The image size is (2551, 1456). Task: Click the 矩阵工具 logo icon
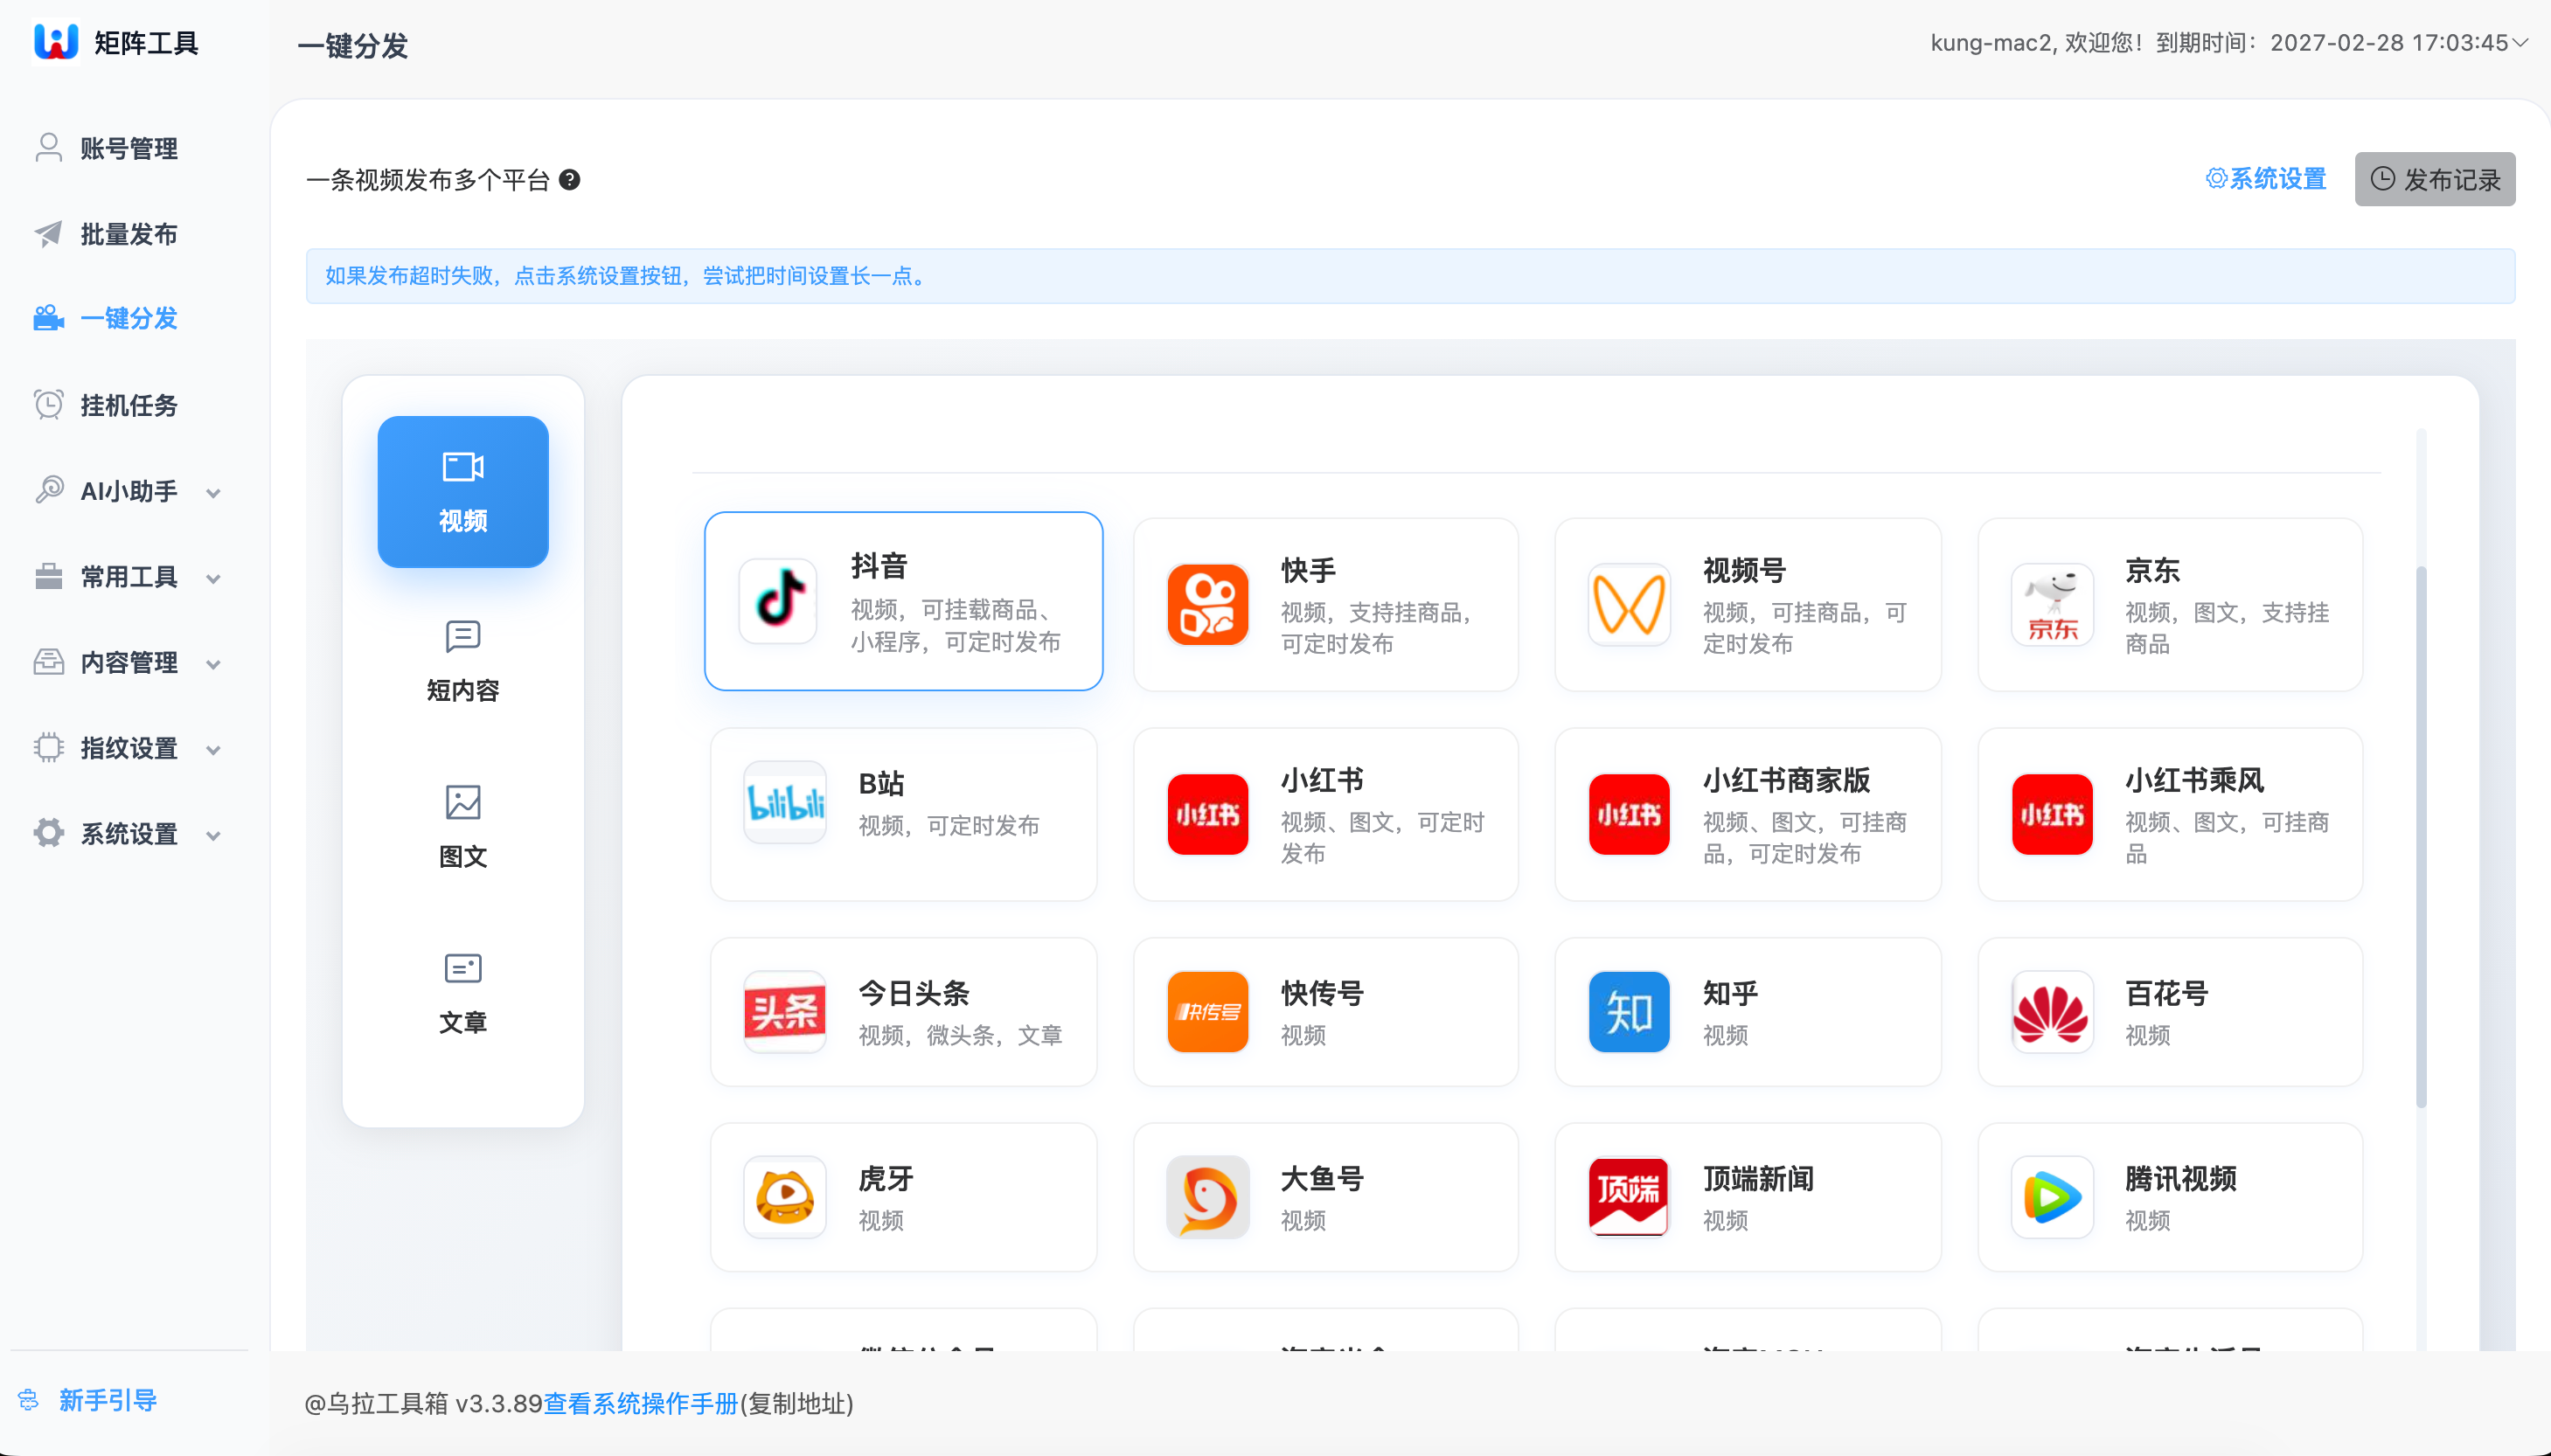tap(56, 42)
